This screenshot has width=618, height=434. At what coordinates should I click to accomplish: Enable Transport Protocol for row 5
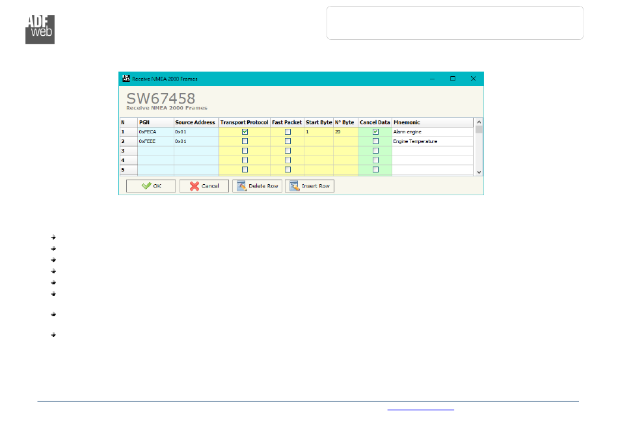245,169
